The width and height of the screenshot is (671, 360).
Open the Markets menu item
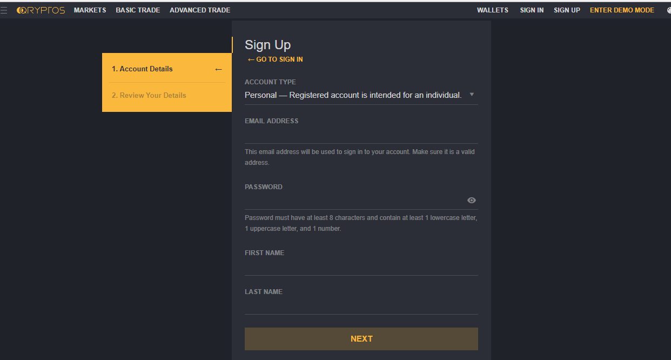(90, 10)
